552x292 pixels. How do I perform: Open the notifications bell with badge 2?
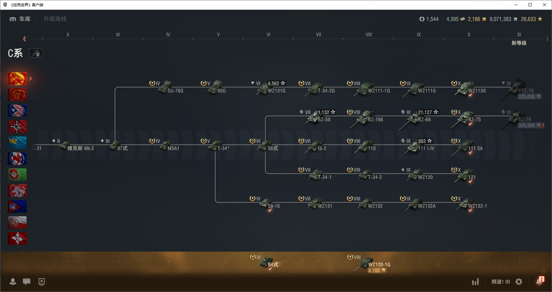click(539, 281)
